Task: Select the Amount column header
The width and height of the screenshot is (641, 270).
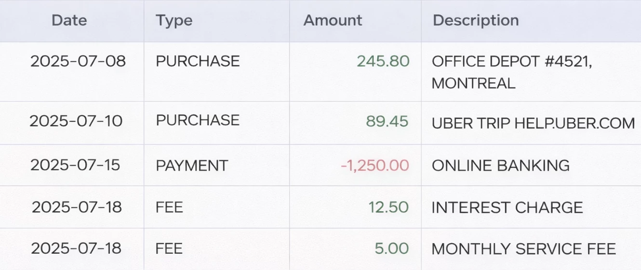Action: coord(333,20)
